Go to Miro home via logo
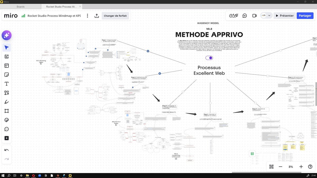The image size is (317, 178). 11,16
